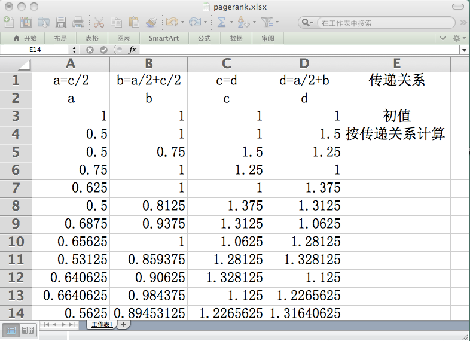Click the Name Box showing E14
The width and height of the screenshot is (470, 341).
click(x=35, y=50)
